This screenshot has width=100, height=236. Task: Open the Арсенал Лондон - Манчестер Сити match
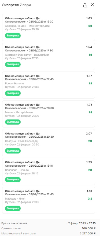click(x=27, y=26)
